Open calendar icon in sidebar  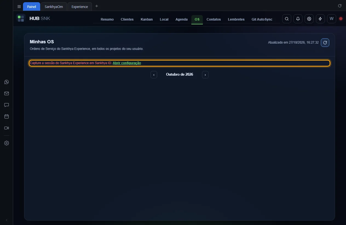click(7, 116)
